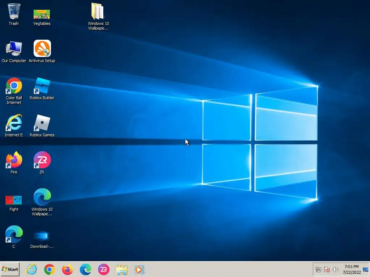Click the network icon in the system tray
Viewport: 370px width, 277px height.
point(318,269)
